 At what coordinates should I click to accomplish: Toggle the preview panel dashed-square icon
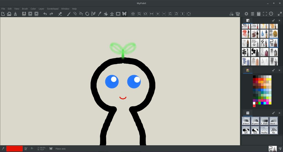265,14
